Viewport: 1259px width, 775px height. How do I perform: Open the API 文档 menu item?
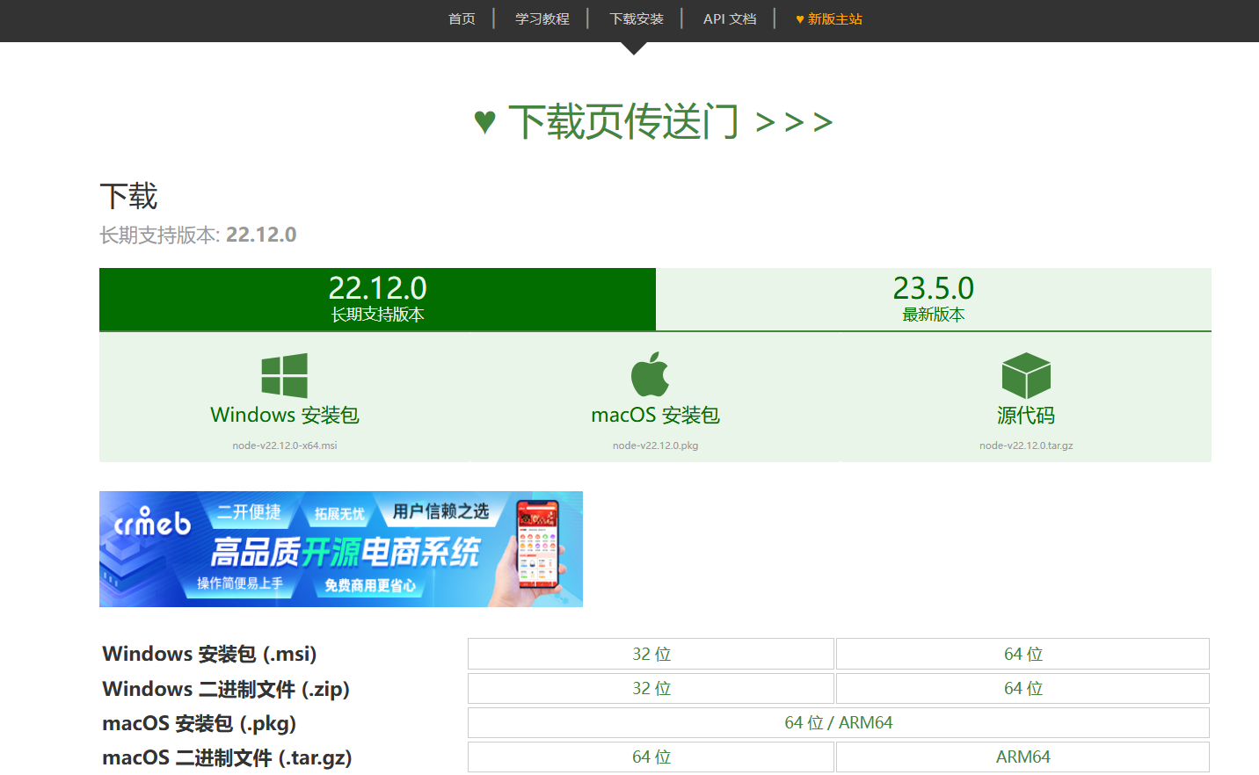(729, 18)
